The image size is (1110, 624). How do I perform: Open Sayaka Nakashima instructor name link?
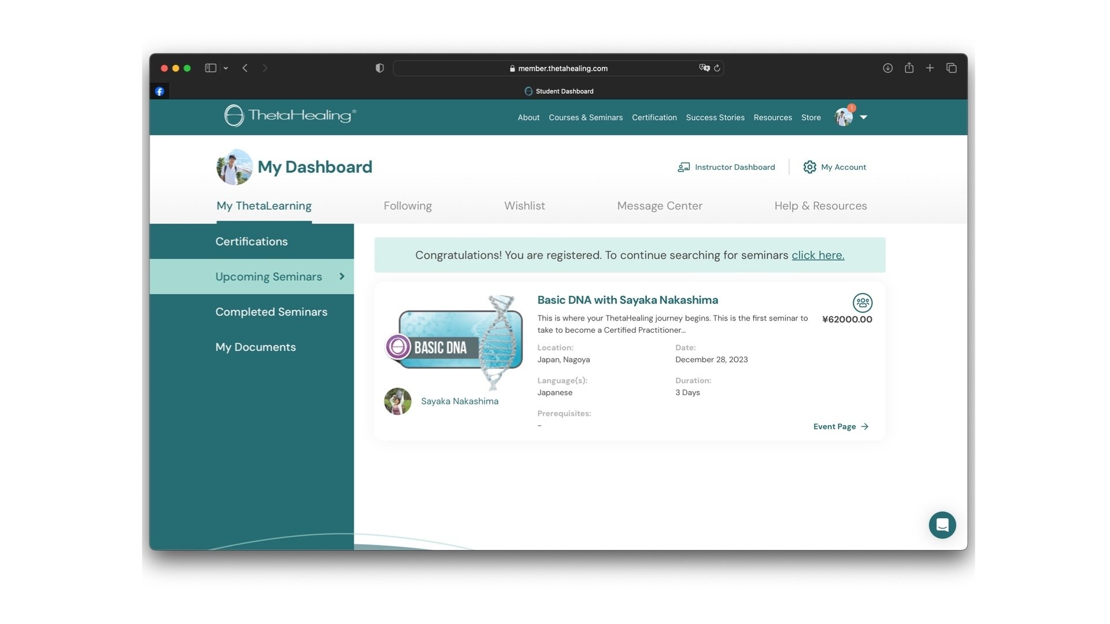pos(460,402)
